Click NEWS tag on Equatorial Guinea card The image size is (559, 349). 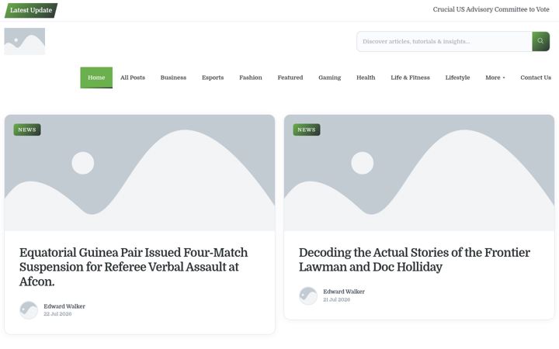click(x=27, y=130)
